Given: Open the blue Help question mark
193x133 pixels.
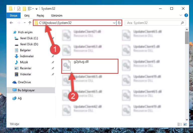Looking at the screenshot, I should 186,15.
